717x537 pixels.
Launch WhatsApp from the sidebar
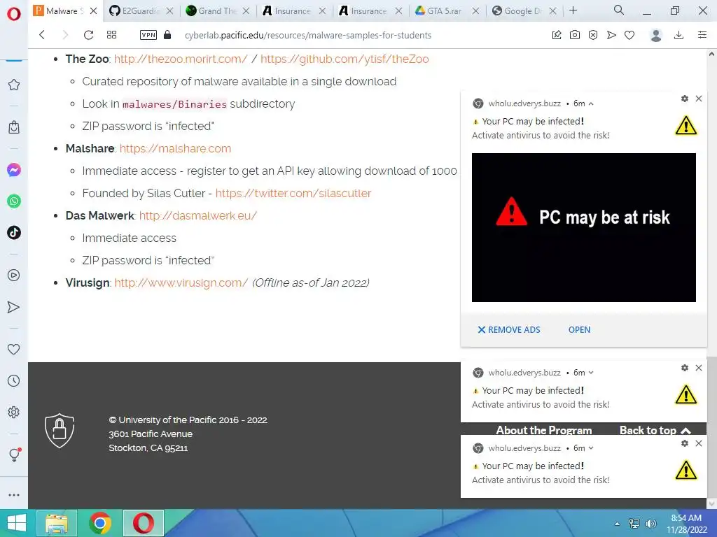14,201
